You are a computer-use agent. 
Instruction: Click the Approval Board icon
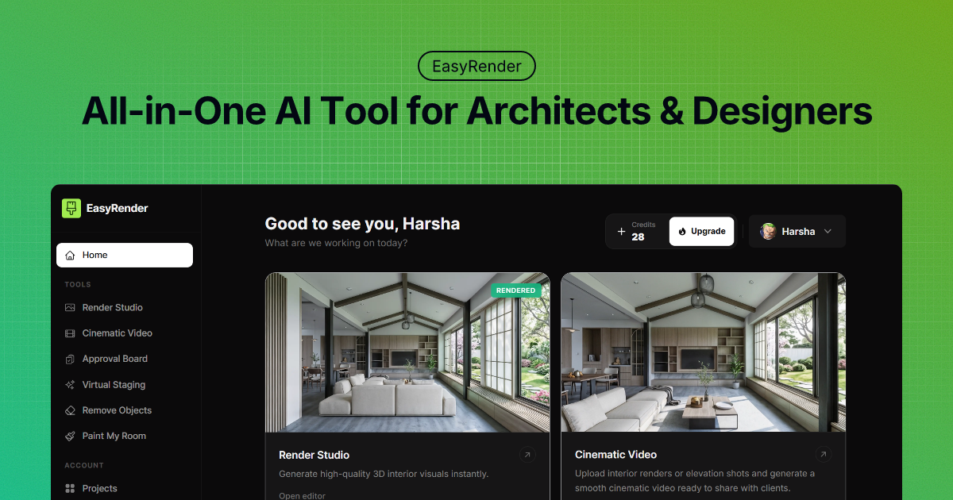point(70,359)
